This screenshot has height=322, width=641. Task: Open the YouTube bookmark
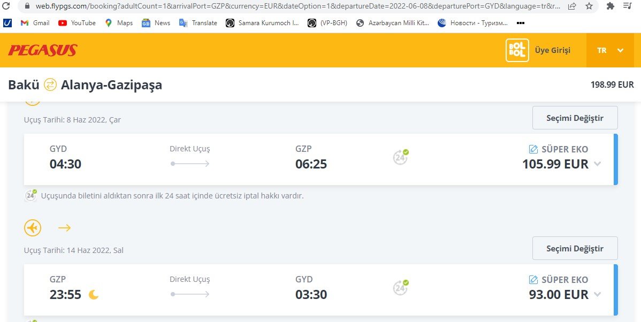[77, 23]
